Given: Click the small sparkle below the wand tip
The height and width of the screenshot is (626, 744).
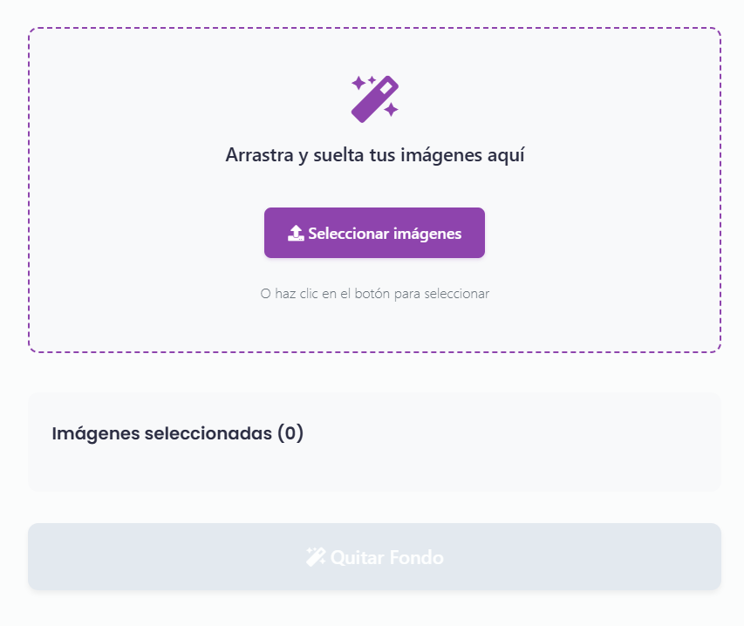Looking at the screenshot, I should pos(391,109).
